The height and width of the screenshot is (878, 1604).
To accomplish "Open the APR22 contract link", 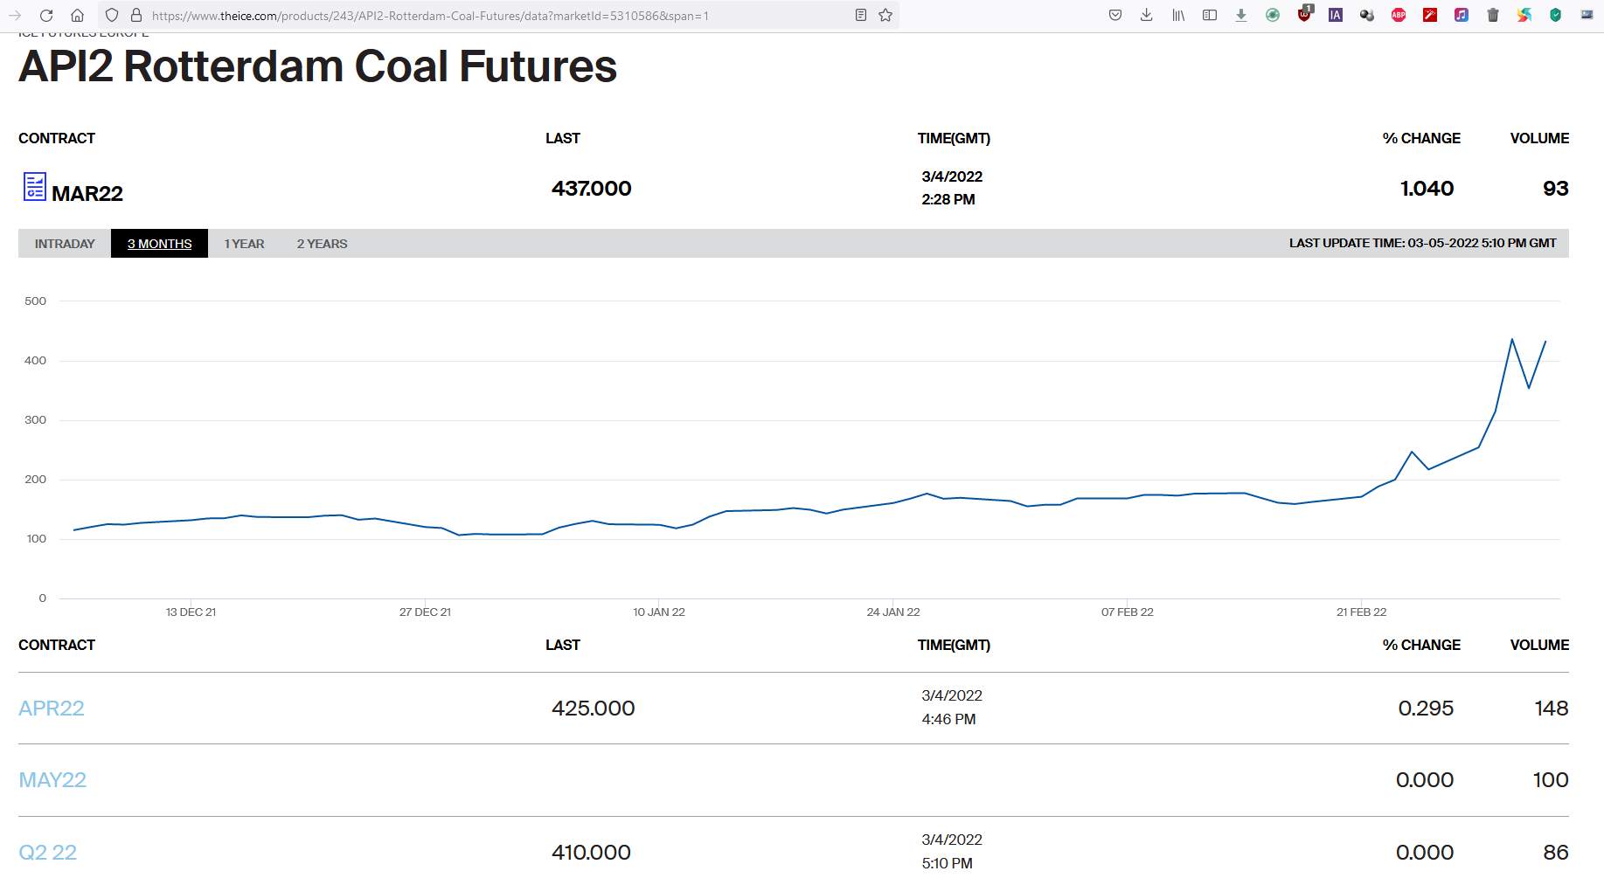I will (x=52, y=709).
